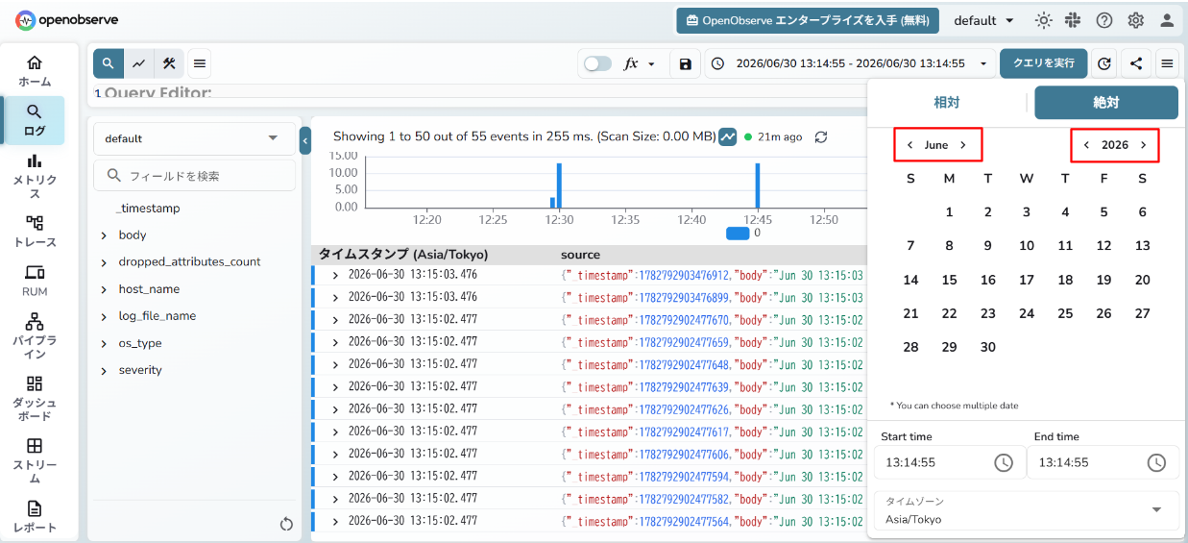
Task: Switch to the 絶対 absolute tab
Action: click(1106, 103)
